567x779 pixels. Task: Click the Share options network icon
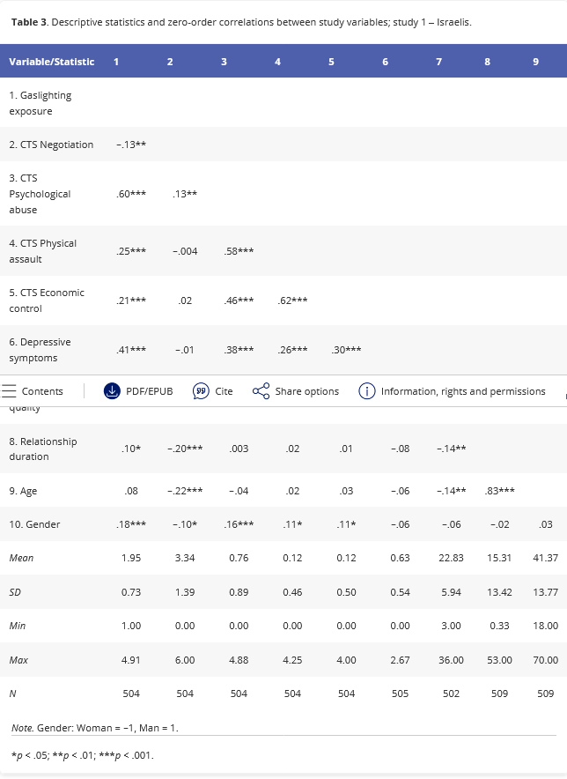point(261,391)
